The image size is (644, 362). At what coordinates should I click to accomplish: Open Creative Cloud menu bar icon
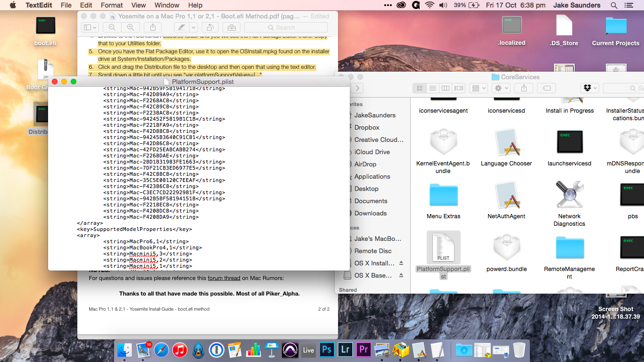click(401, 5)
